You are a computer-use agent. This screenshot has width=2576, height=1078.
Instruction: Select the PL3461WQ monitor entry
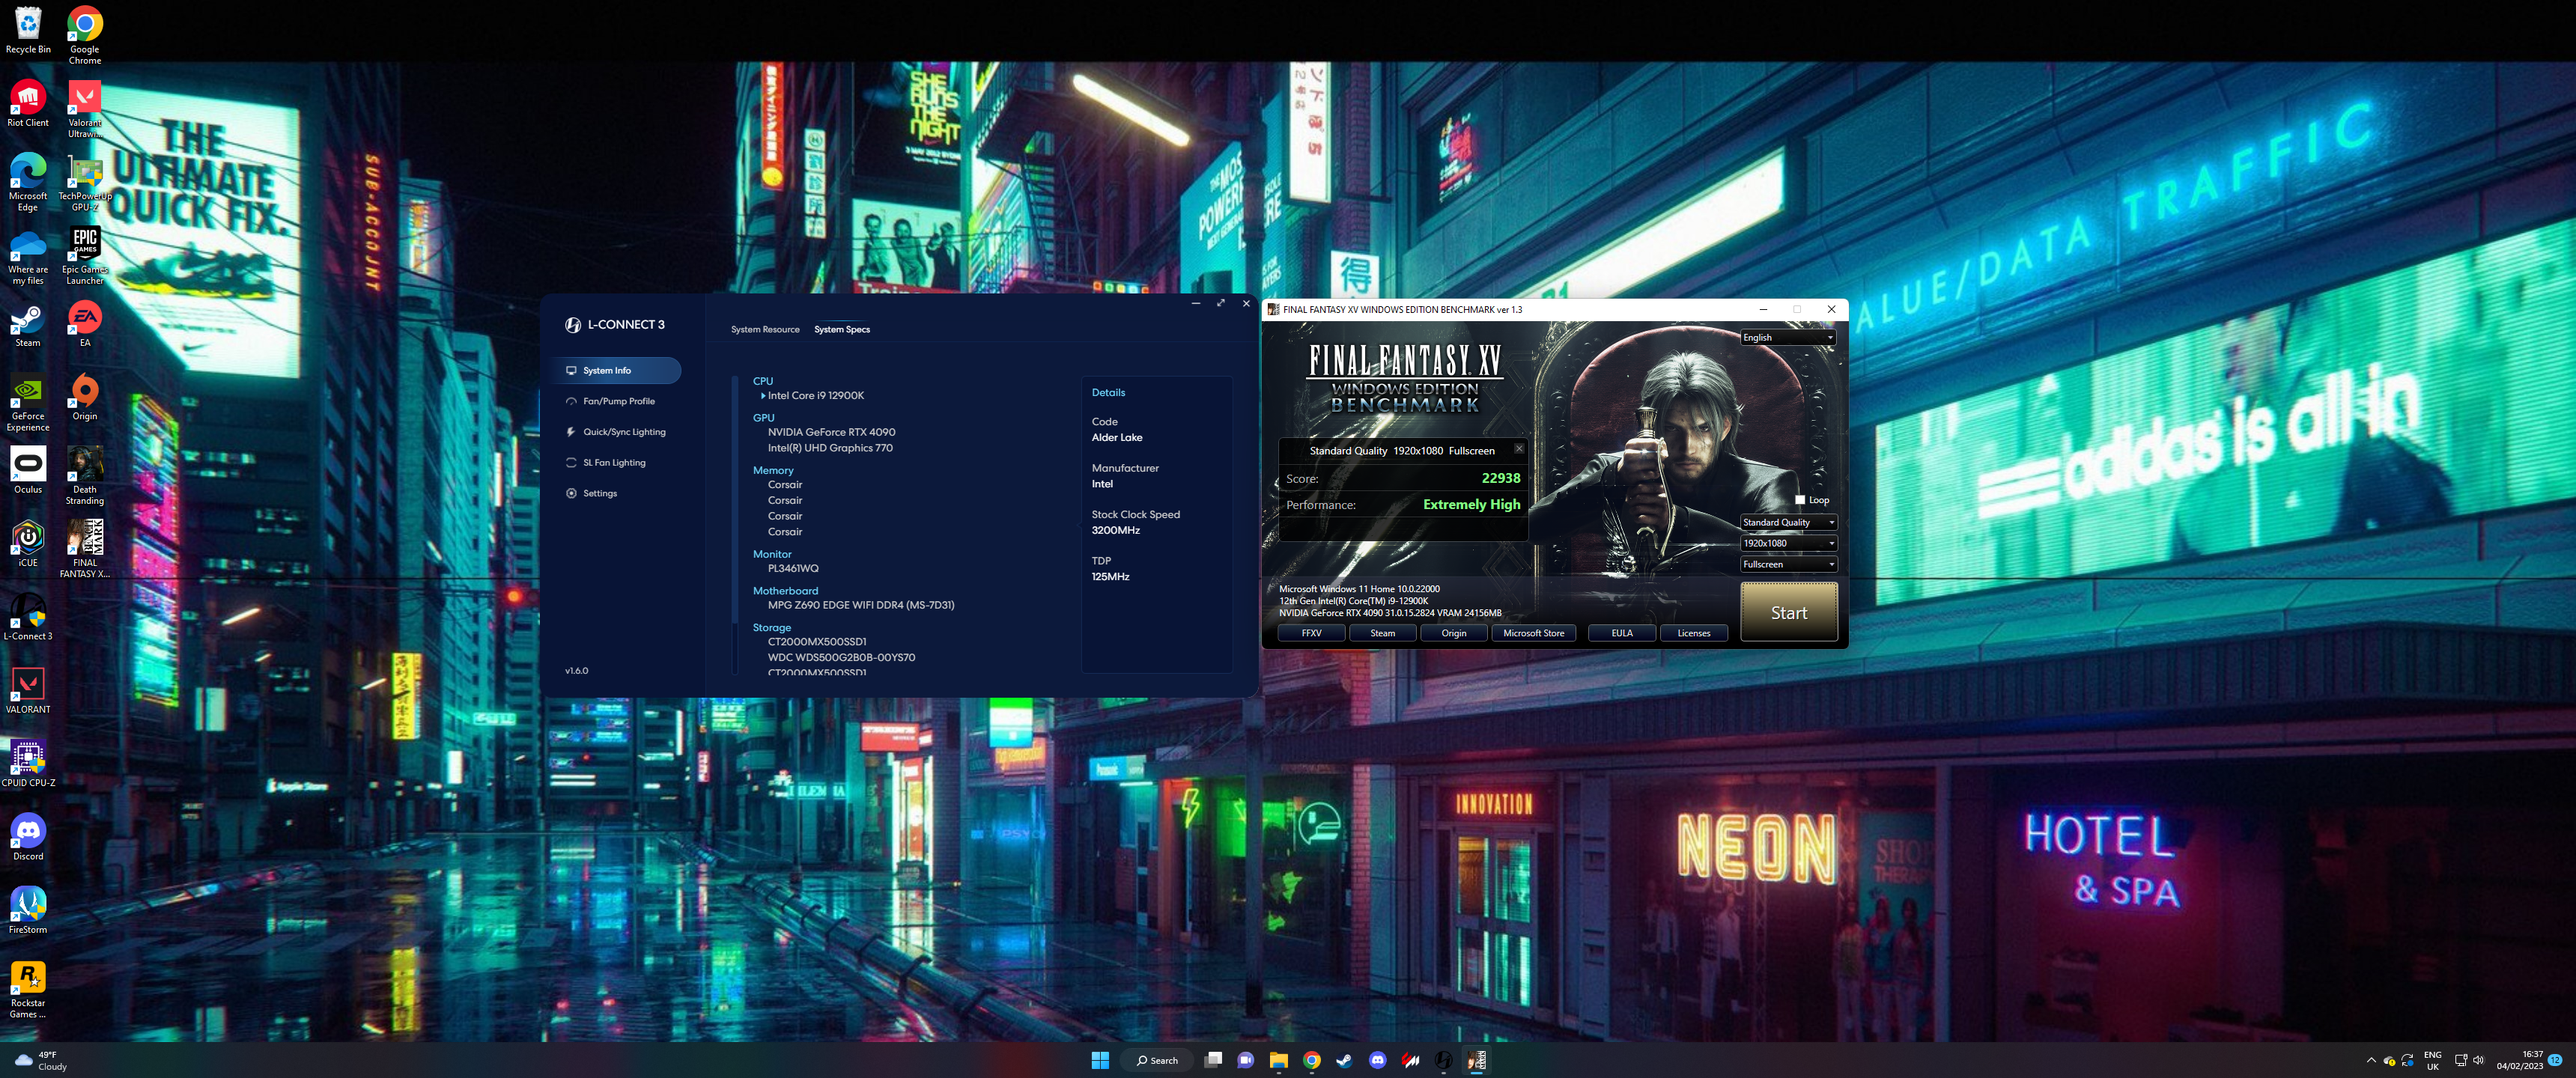[793, 569]
